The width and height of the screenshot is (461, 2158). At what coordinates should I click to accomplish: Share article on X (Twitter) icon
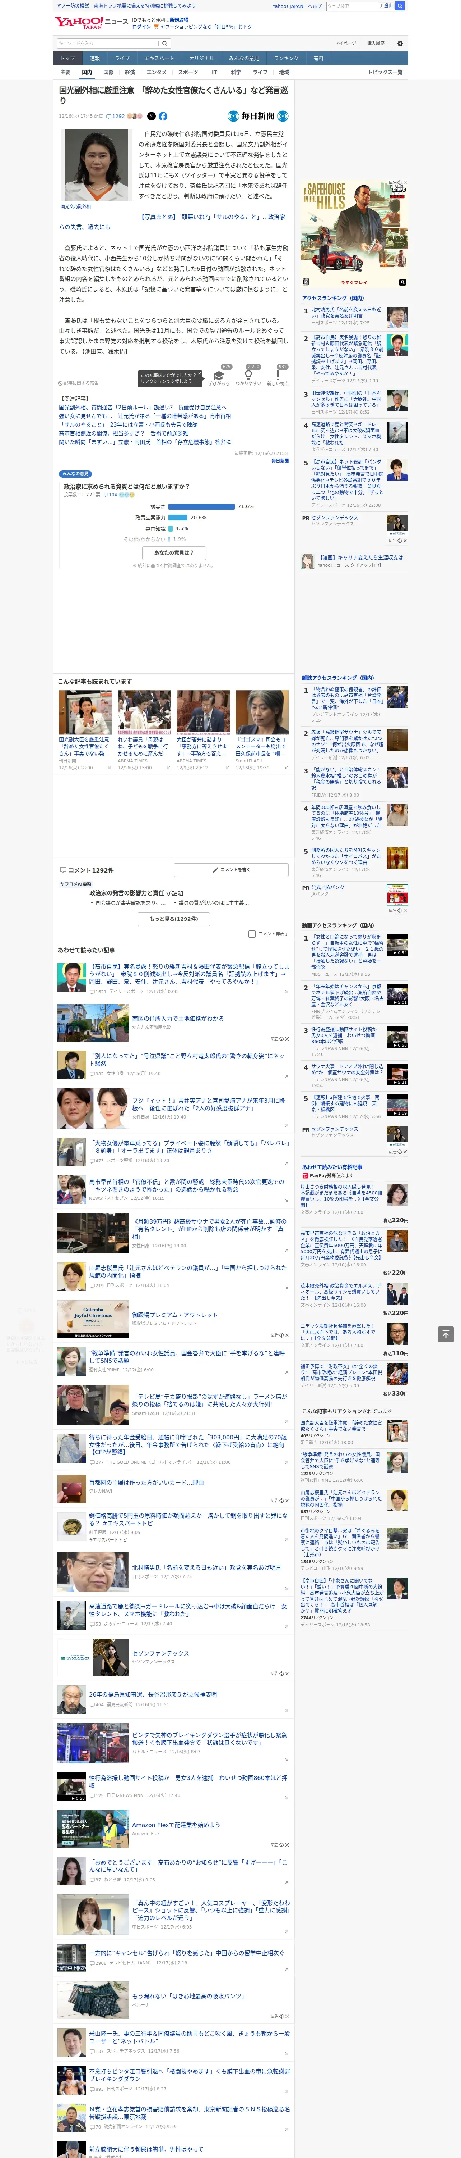[x=152, y=117]
